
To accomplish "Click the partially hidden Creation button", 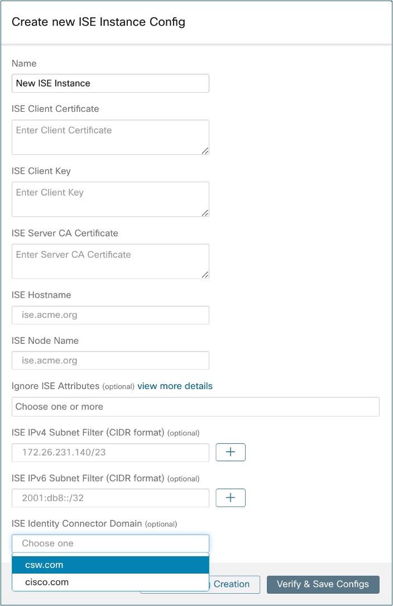I will tap(234, 584).
